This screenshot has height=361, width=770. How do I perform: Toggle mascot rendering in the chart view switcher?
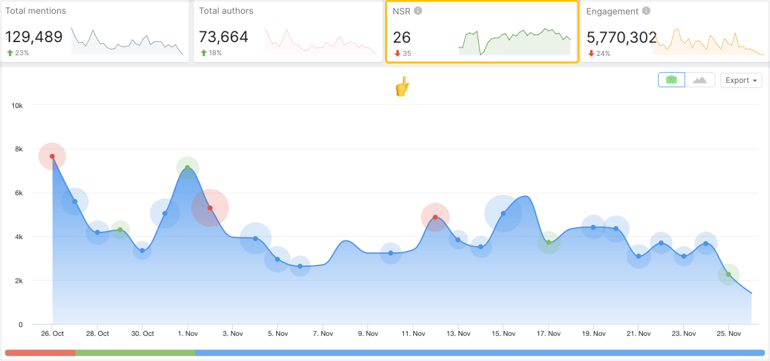tap(671, 79)
